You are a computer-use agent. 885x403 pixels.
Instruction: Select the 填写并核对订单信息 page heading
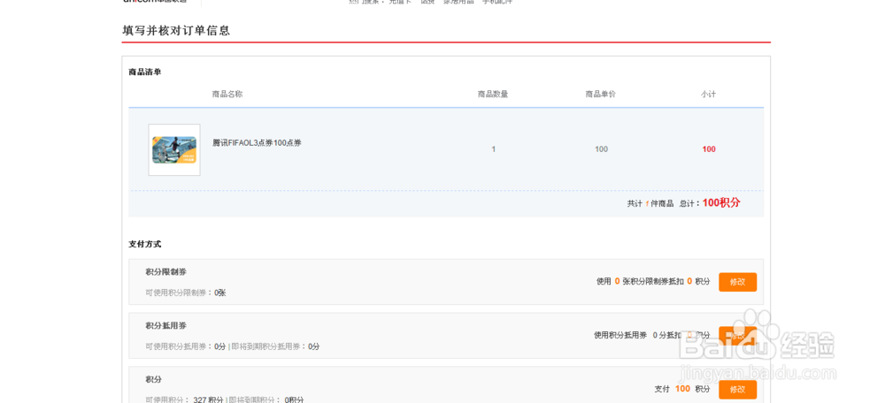(x=176, y=30)
